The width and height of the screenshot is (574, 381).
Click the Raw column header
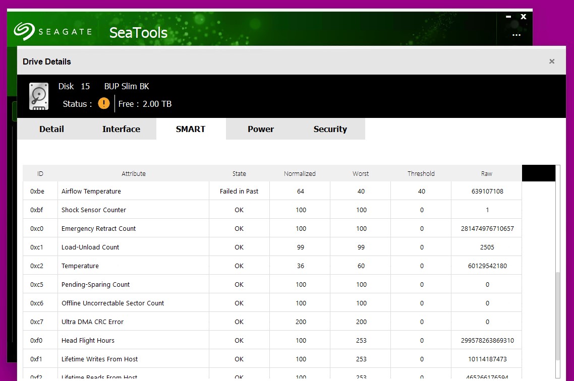click(x=486, y=173)
